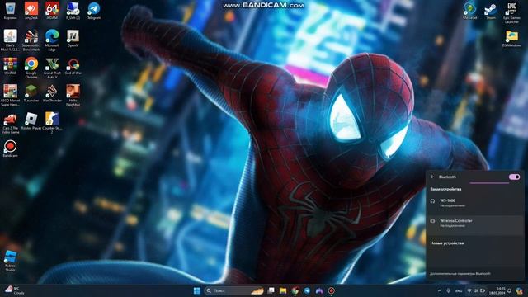Select the Epic Games Launcher shortcut
Viewport: 528px width, 297px height.
(x=511, y=13)
